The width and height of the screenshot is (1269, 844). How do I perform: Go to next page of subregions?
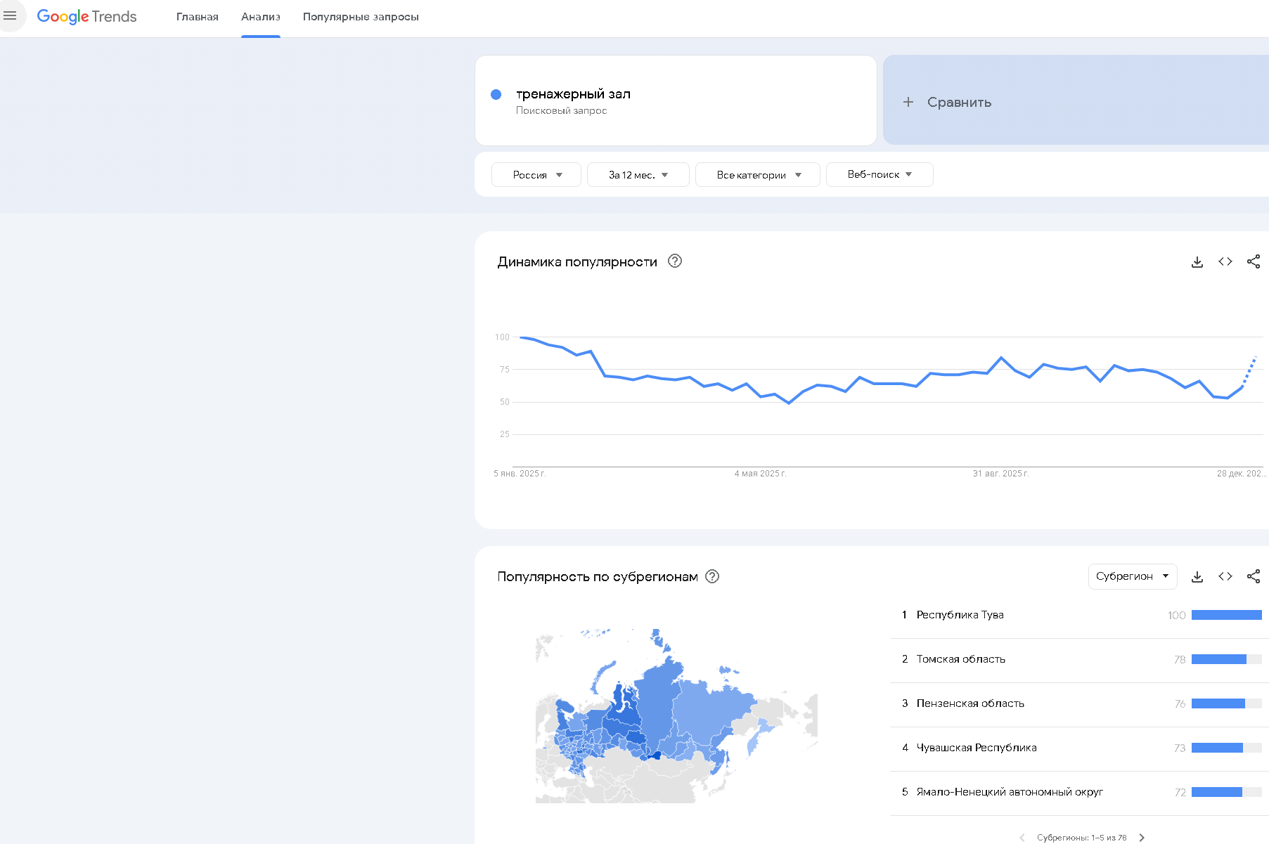tap(1142, 837)
